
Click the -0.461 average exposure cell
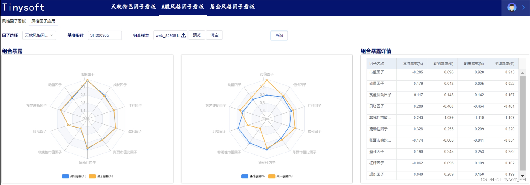(x=509, y=106)
